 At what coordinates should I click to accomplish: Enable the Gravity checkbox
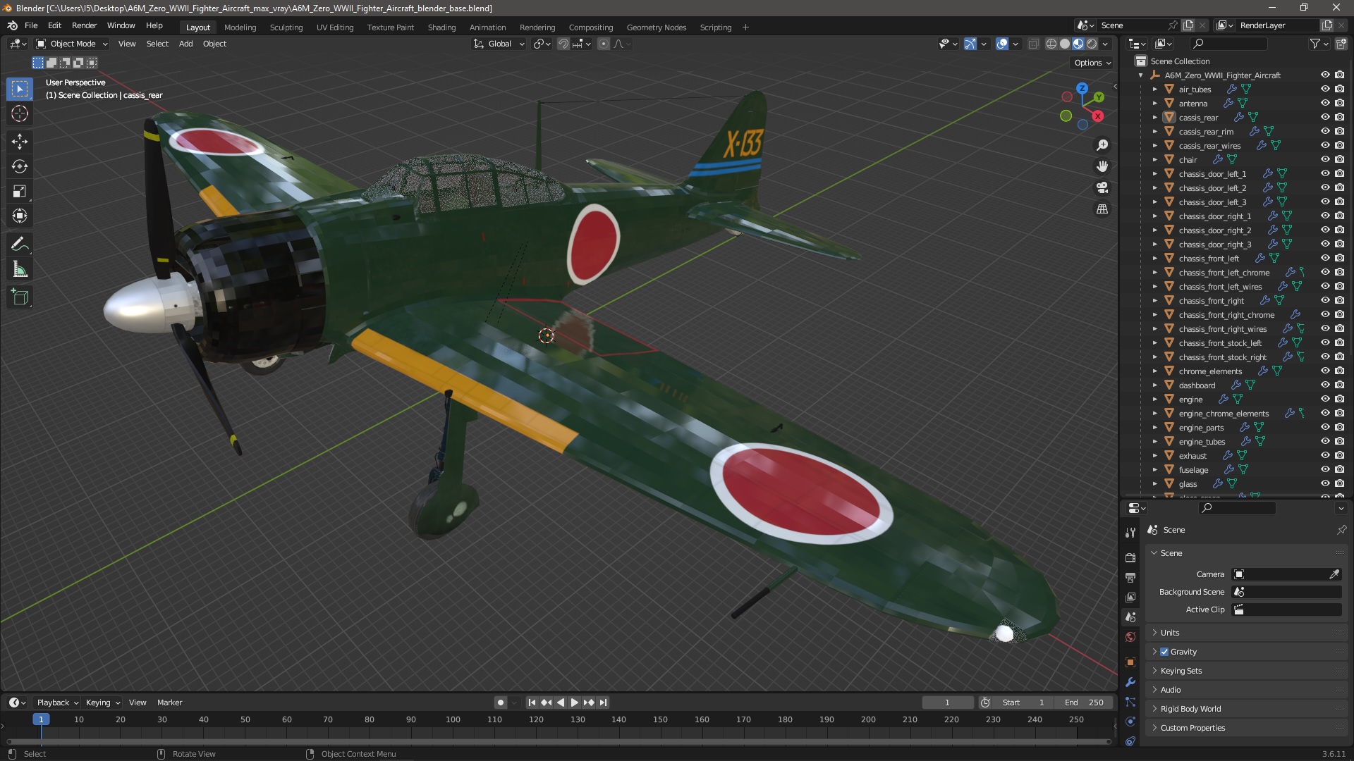pyautogui.click(x=1164, y=652)
